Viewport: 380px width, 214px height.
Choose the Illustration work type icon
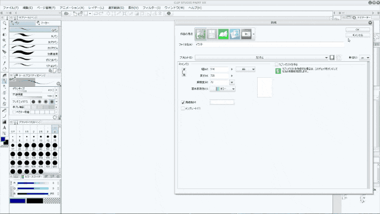tap(201, 34)
